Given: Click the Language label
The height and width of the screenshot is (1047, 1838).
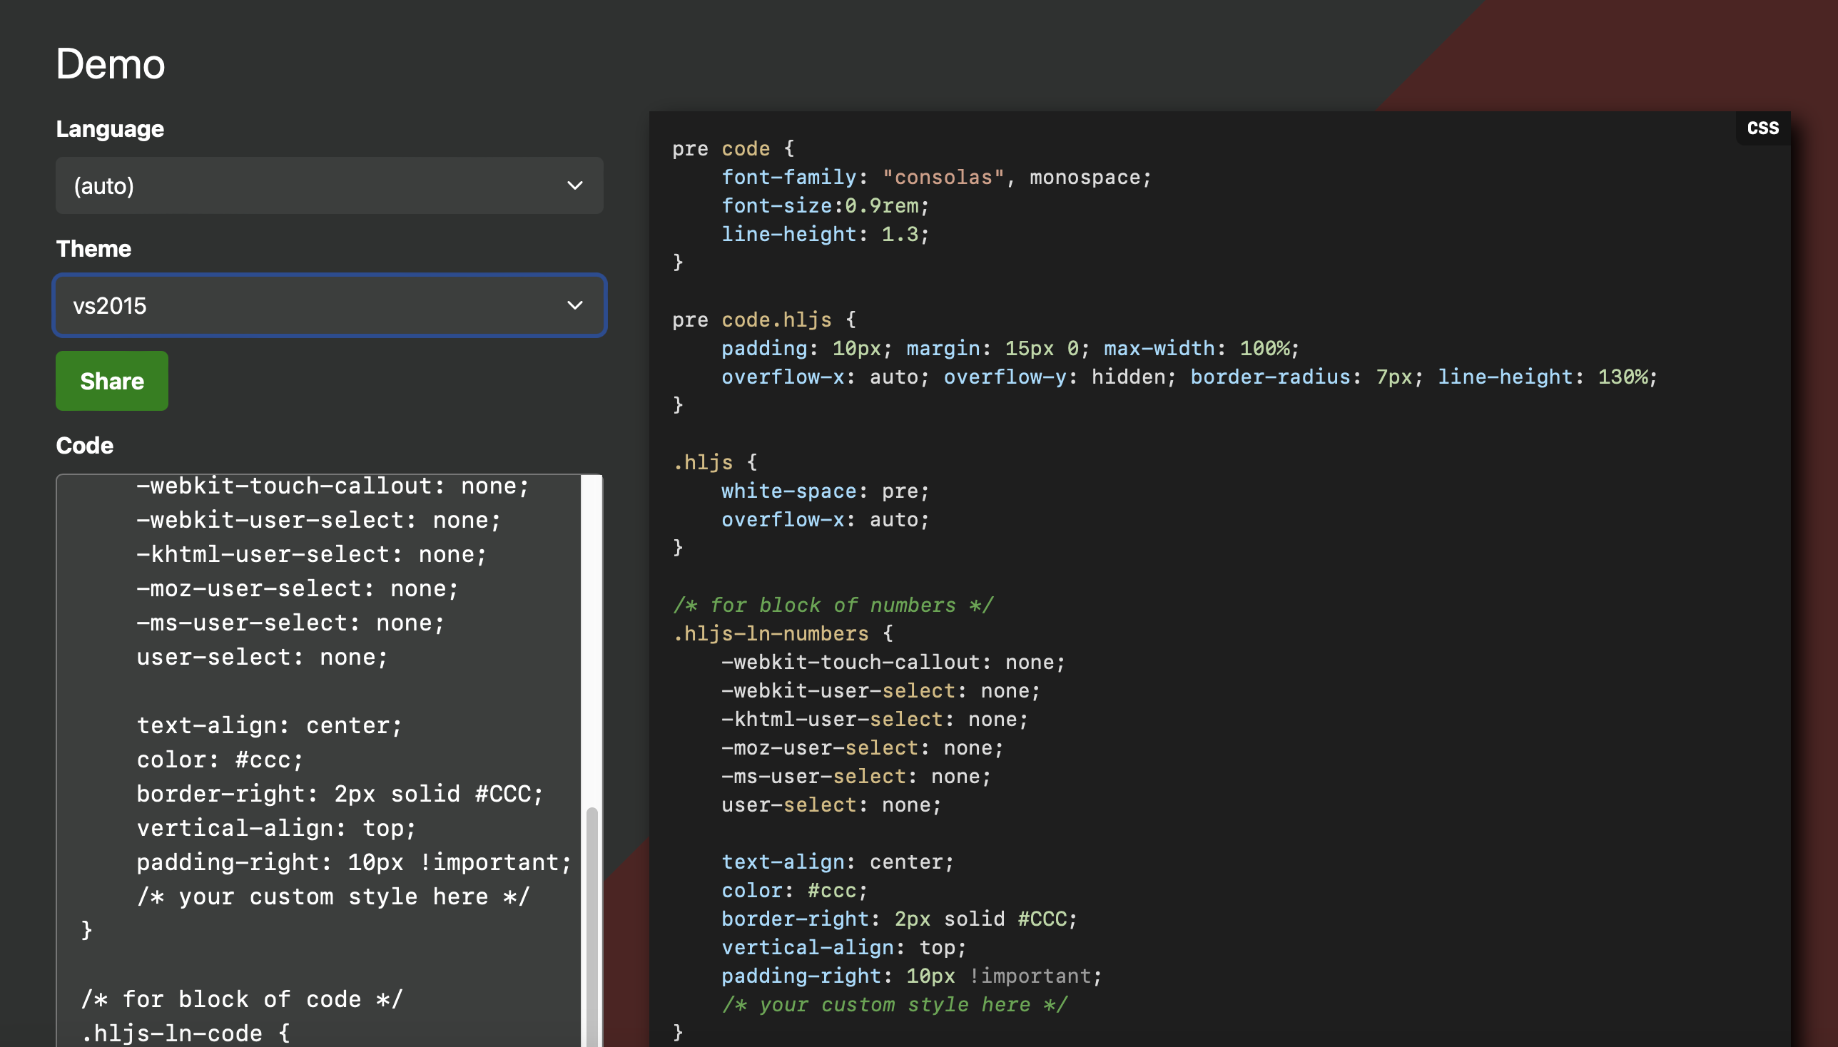Looking at the screenshot, I should coord(109,128).
